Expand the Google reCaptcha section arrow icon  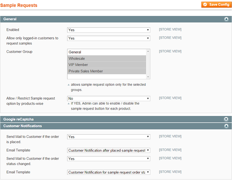coord(226,119)
